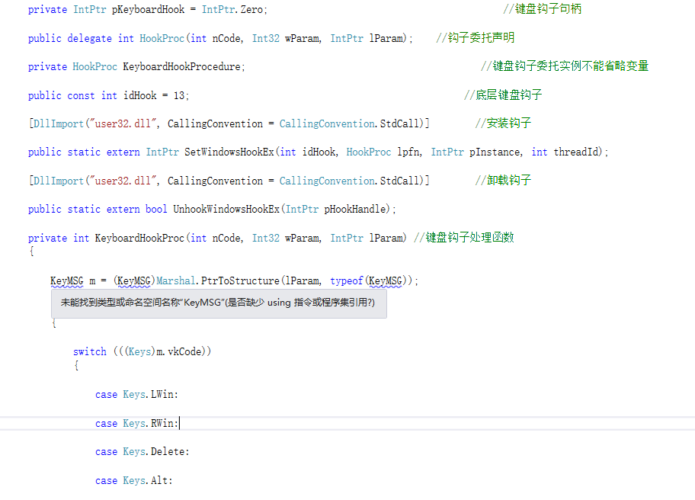Click the first "user32.dll" string above SetWindowsHookEx
The image size is (695, 500).
click(123, 123)
